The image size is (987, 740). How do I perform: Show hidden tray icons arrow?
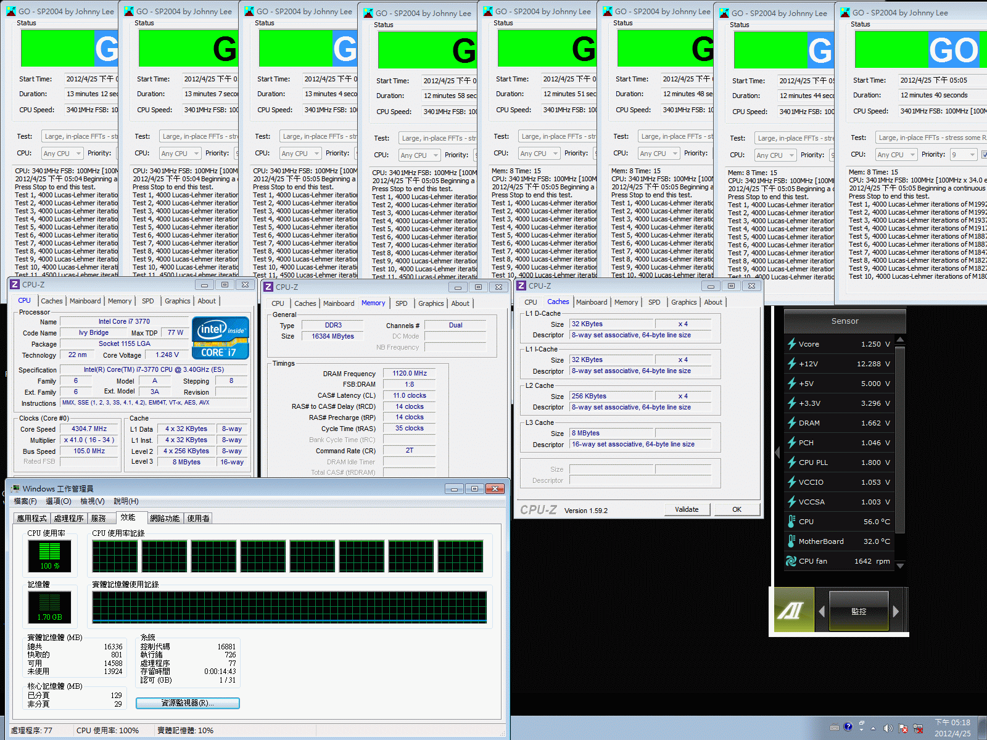[x=873, y=728]
